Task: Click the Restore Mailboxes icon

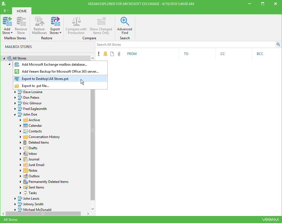Action: click(40, 21)
